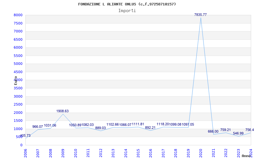The height and width of the screenshot is (159, 254).
Task: Select the 666.00 label for 2021
Action: pyautogui.click(x=213, y=132)
